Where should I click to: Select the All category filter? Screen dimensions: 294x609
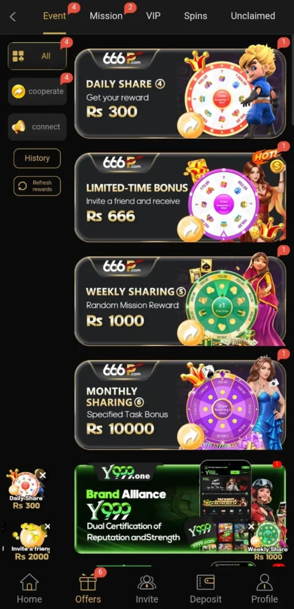coord(37,56)
